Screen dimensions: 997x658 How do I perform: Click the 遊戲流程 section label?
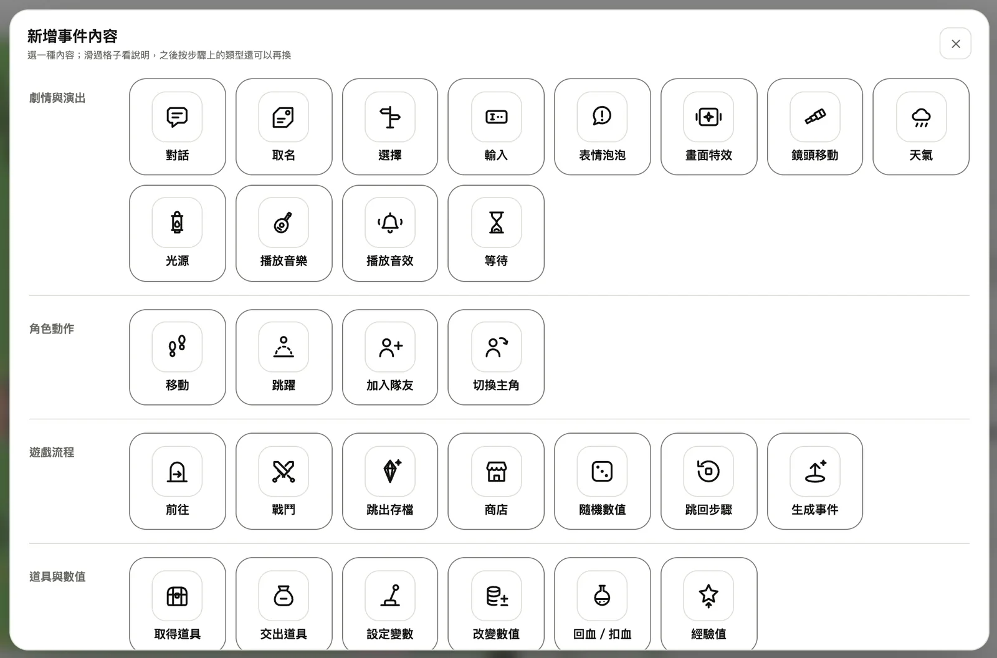click(x=52, y=452)
